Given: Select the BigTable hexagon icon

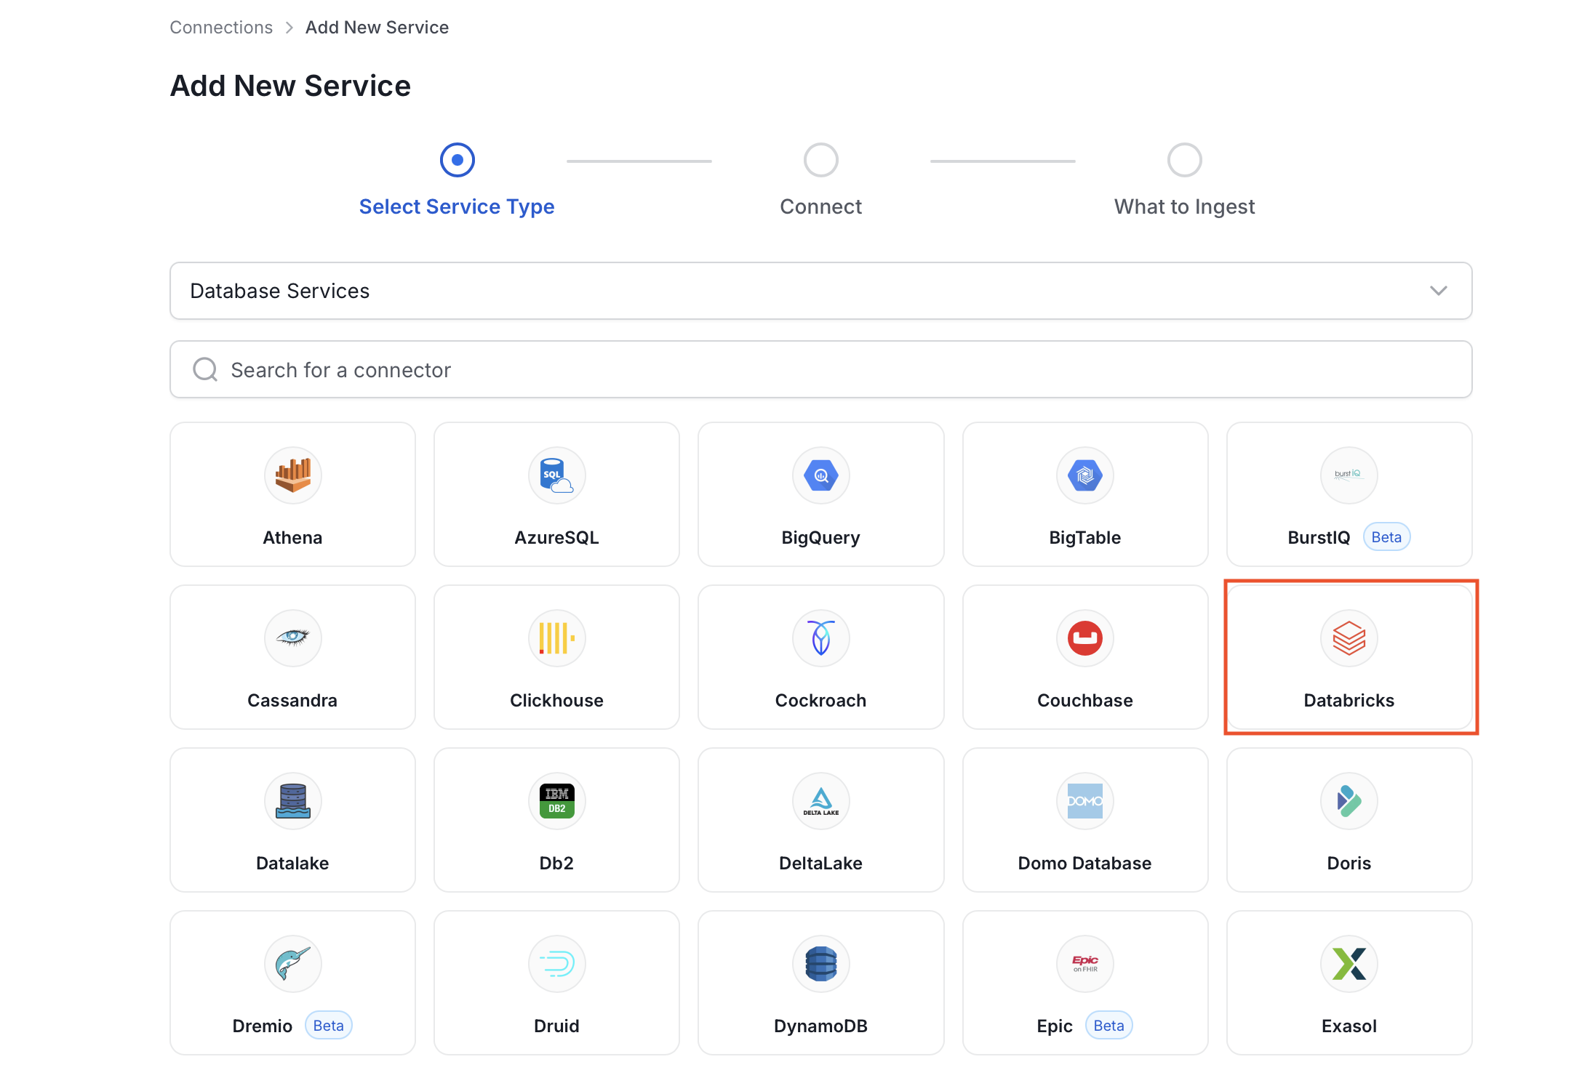Looking at the screenshot, I should 1084,475.
